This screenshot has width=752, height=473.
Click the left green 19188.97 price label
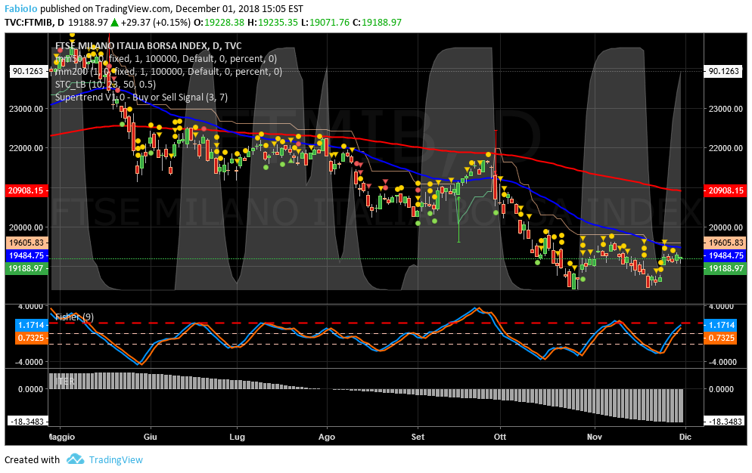pos(26,268)
